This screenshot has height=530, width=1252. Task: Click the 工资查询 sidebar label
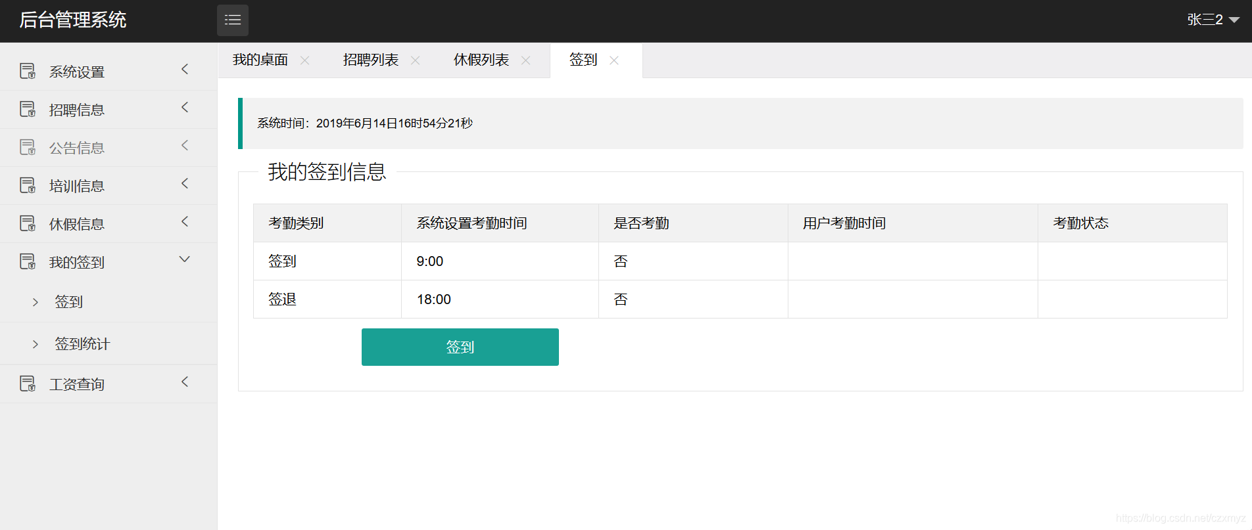point(77,384)
